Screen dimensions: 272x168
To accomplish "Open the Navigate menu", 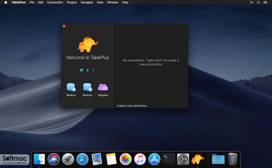I will point(87,2).
